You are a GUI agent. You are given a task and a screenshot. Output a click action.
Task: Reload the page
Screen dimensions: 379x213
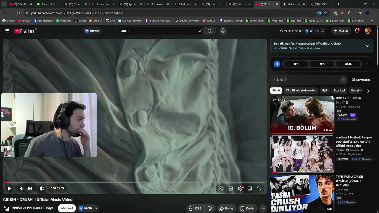point(19,13)
